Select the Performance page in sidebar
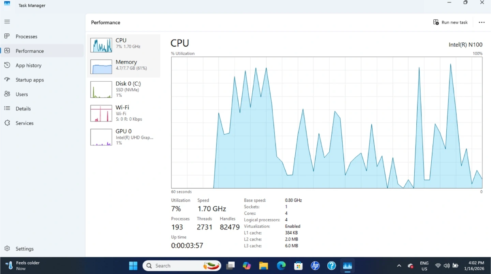 pyautogui.click(x=30, y=51)
